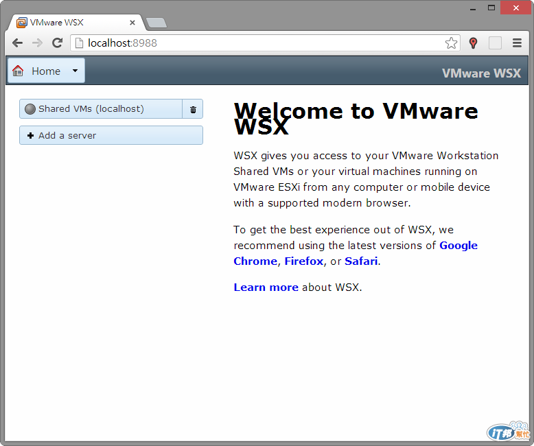The image size is (534, 446).
Task: Click Add a server button
Action: (x=111, y=135)
